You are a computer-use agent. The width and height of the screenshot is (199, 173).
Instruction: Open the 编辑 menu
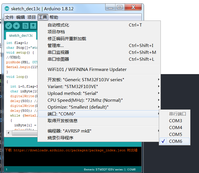pos(21,17)
